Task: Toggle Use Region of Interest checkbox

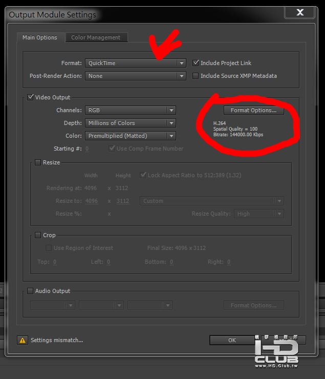Action: pyautogui.click(x=49, y=248)
